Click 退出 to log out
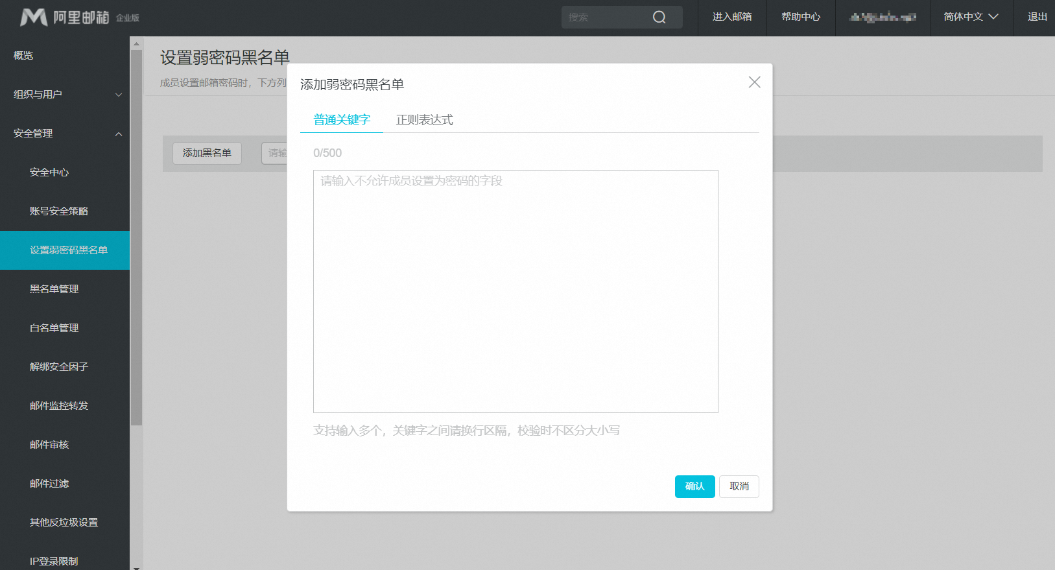 [1037, 17]
